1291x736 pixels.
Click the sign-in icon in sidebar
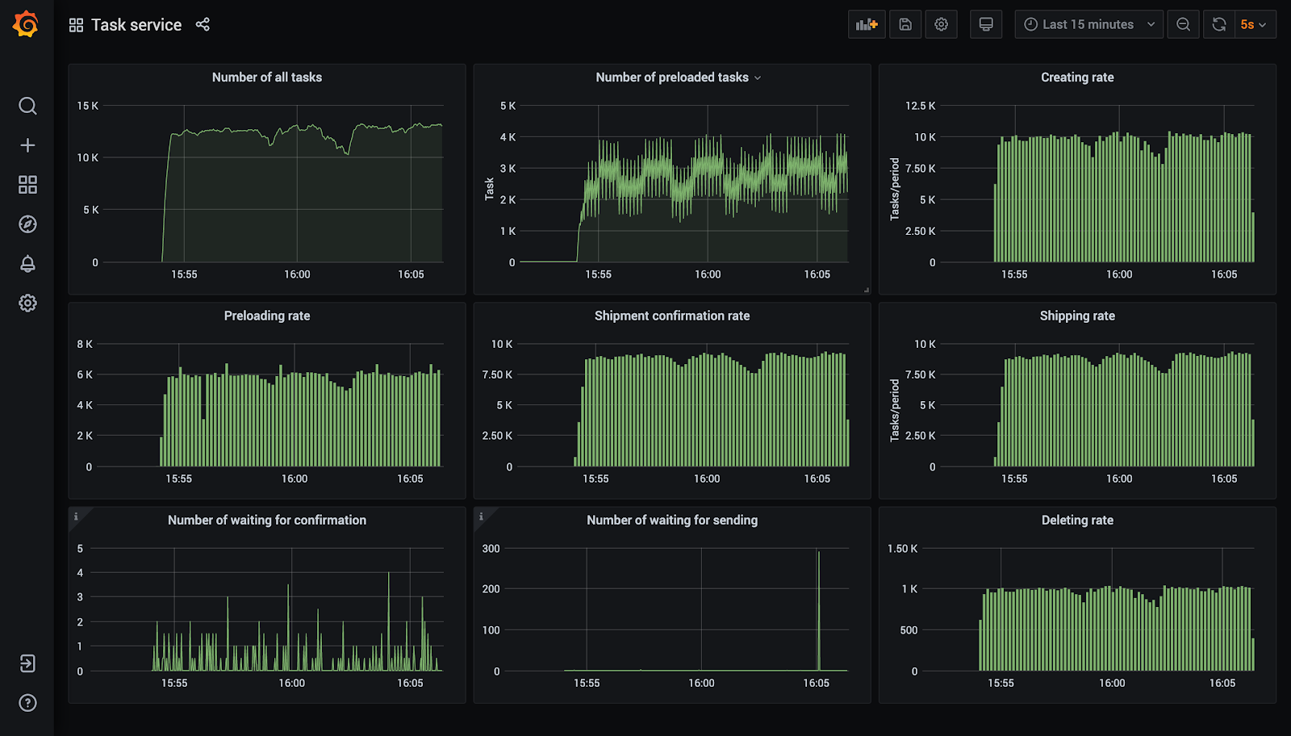coord(27,663)
